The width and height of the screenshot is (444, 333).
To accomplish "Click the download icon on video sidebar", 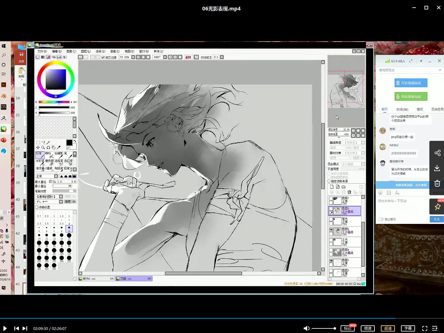I will click(437, 168).
